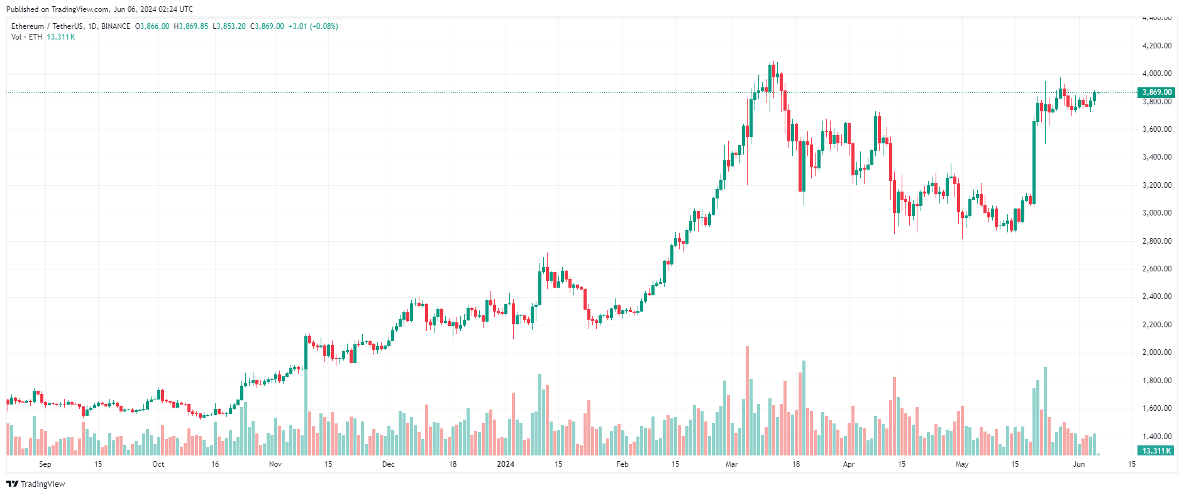Click the Vol · ETH indicator legend

coord(26,37)
